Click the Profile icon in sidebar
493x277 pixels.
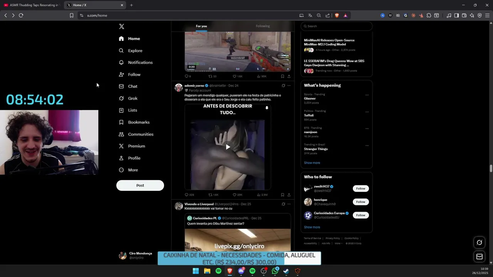coord(121,158)
